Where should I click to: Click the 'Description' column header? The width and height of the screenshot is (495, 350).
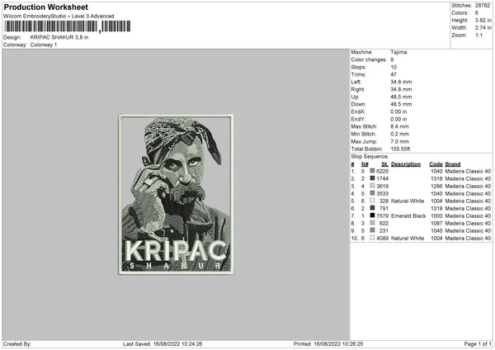(406, 164)
